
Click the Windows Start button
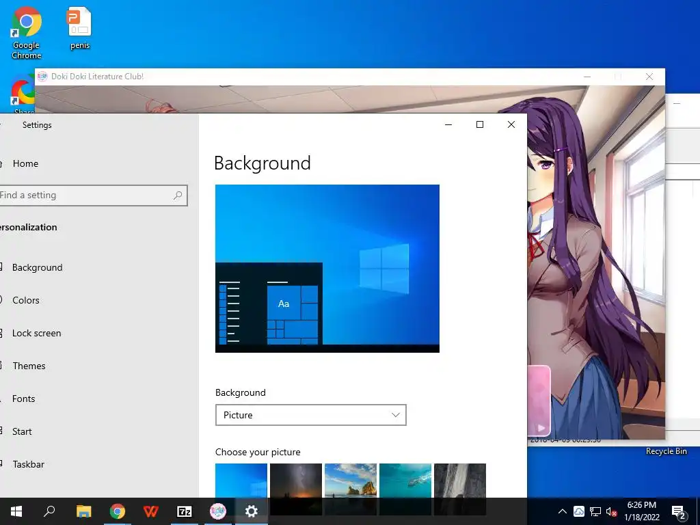(x=16, y=511)
